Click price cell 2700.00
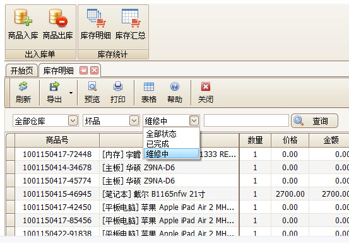This screenshot has height=244, width=349. coord(290,194)
